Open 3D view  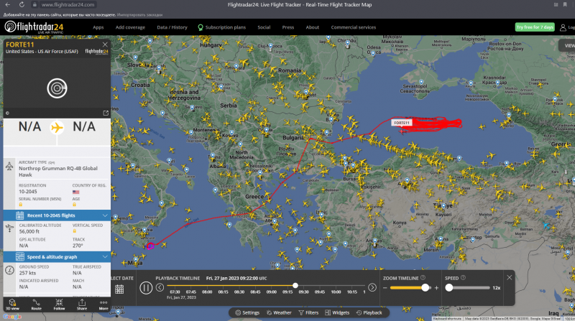tap(12, 304)
